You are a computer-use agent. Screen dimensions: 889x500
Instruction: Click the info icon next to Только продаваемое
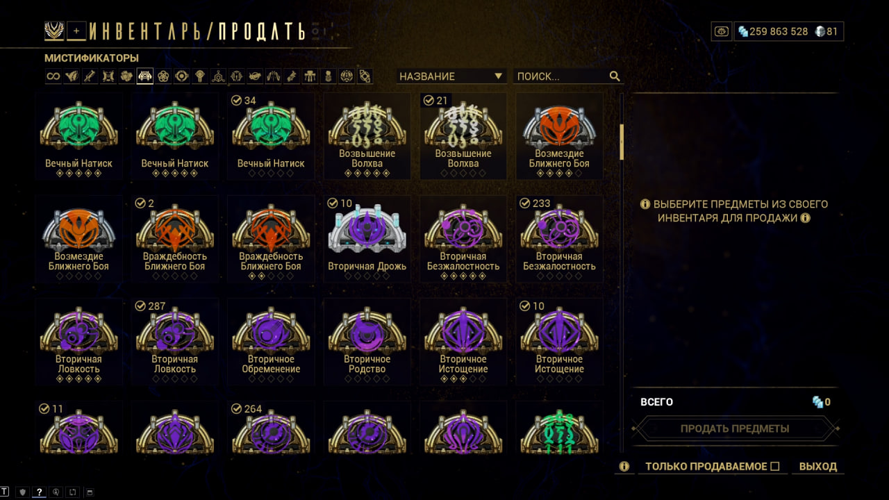(x=624, y=467)
